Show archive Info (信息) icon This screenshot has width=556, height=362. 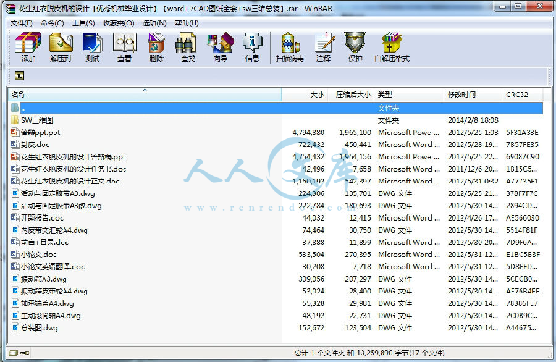pos(252,47)
